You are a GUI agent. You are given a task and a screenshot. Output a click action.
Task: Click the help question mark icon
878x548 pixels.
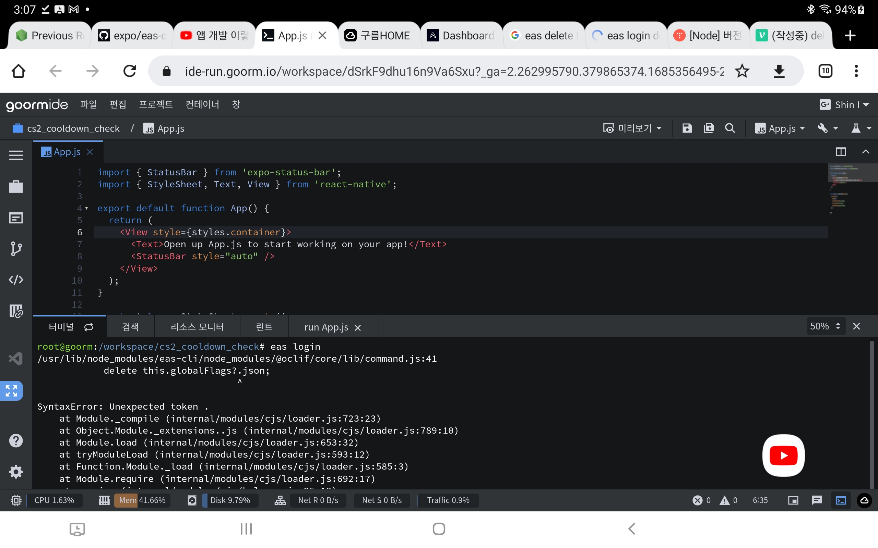pos(16,440)
